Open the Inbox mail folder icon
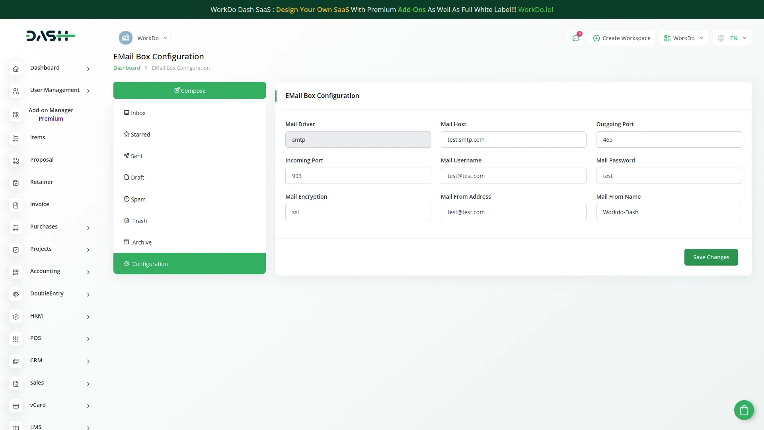764x430 pixels. pyautogui.click(x=126, y=113)
